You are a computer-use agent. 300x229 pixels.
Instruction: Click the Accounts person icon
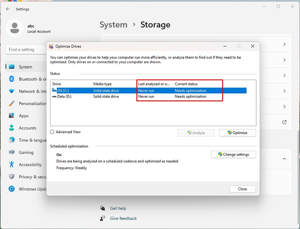[12, 128]
